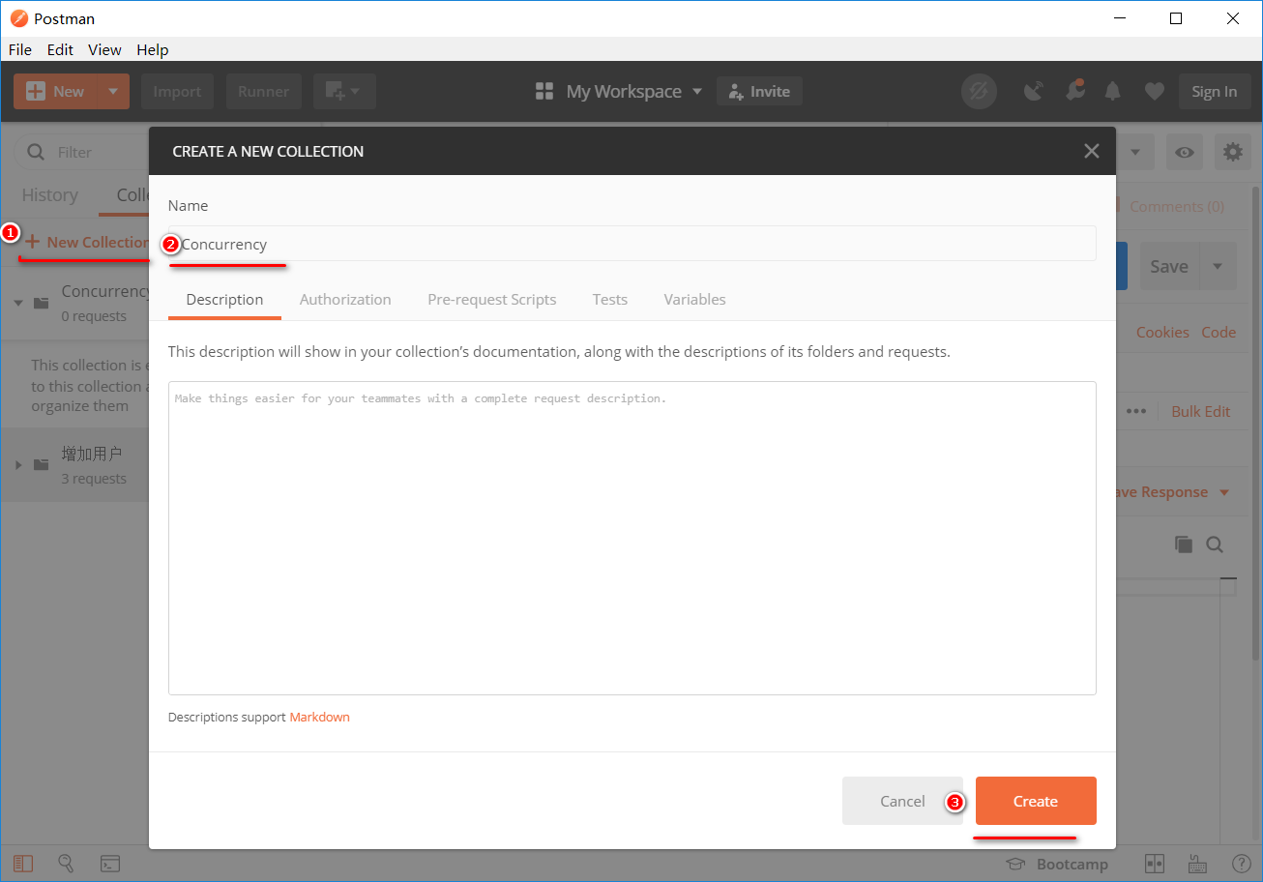Click the Sign In button
The image size is (1263, 882).
(x=1215, y=92)
